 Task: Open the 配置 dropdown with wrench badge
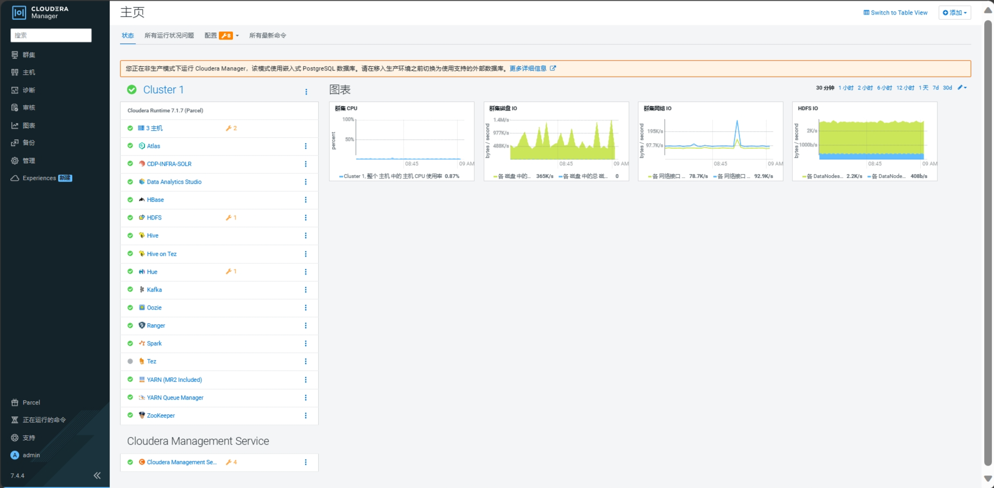pos(221,35)
